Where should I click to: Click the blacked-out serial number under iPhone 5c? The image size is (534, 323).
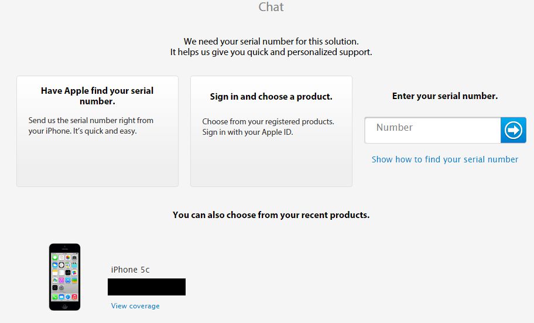146,287
